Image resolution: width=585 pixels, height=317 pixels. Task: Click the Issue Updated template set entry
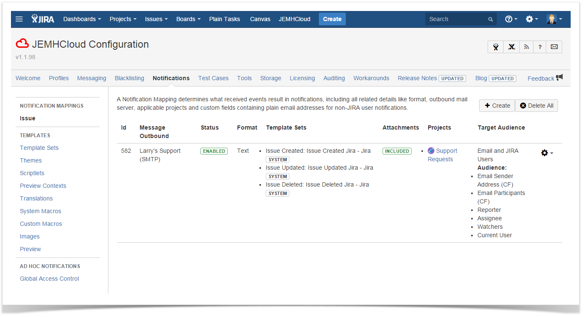[x=319, y=168]
